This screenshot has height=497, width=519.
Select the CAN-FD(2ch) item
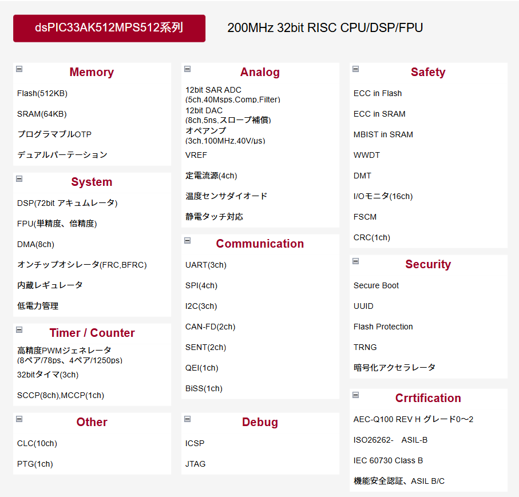(210, 327)
